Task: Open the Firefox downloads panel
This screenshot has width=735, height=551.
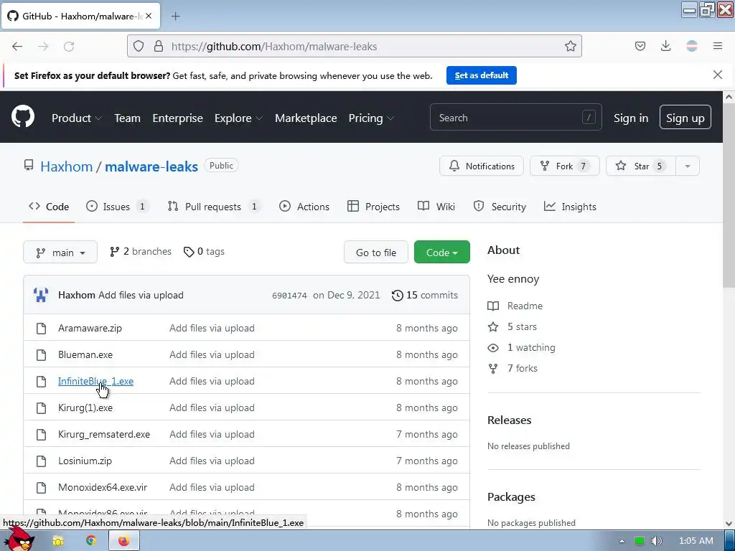Action: pos(665,46)
